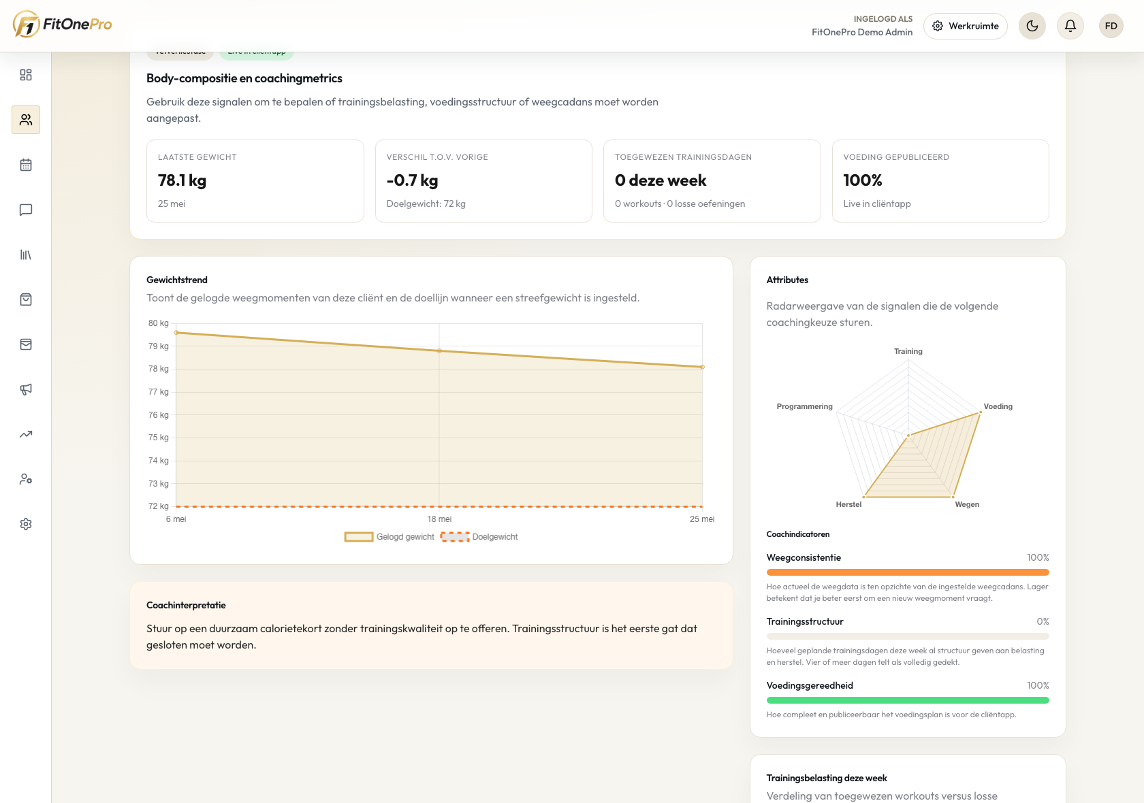Viewport: 1144px width, 803px height.
Task: Open the FD user avatar menu
Action: (x=1111, y=26)
